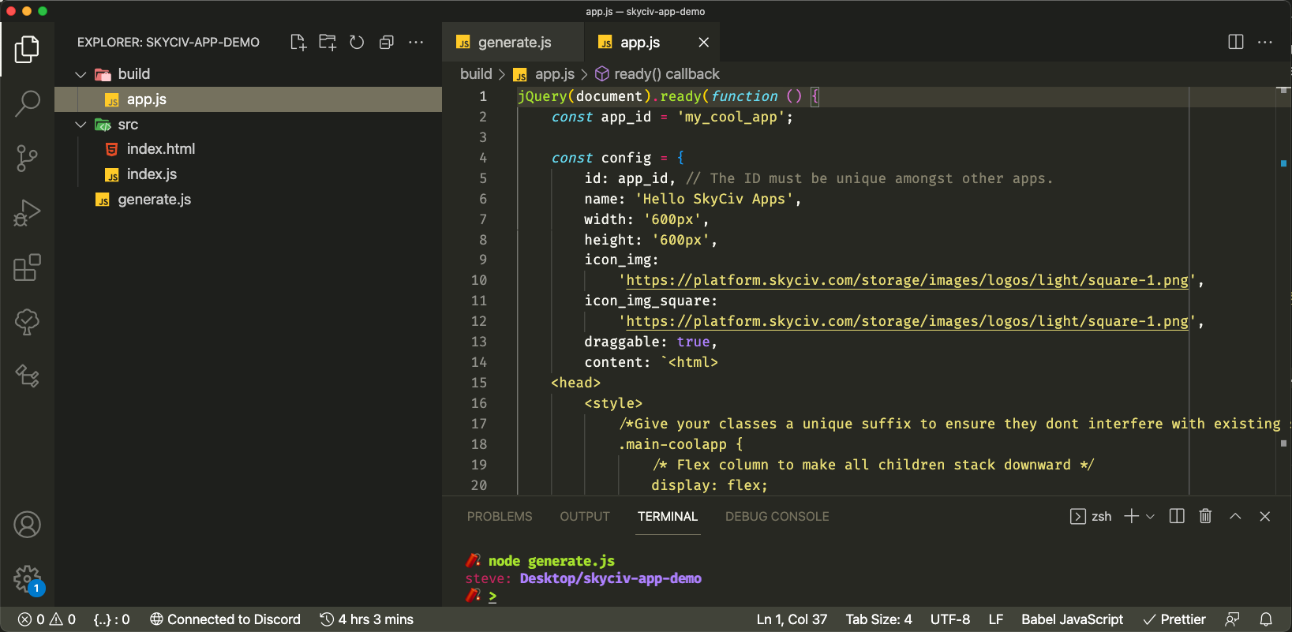Screen dimensions: 1292x632
Task: Click Babel JavaScript language mode
Action: 1072,619
